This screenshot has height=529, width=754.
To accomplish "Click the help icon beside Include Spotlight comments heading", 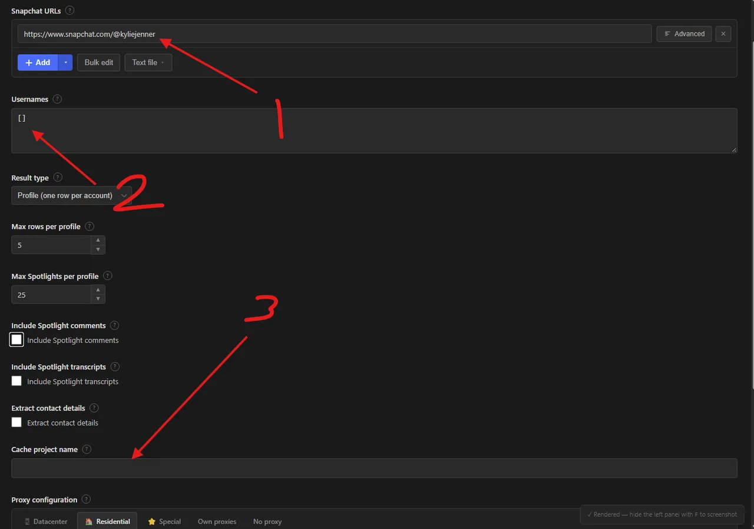I will (x=115, y=325).
